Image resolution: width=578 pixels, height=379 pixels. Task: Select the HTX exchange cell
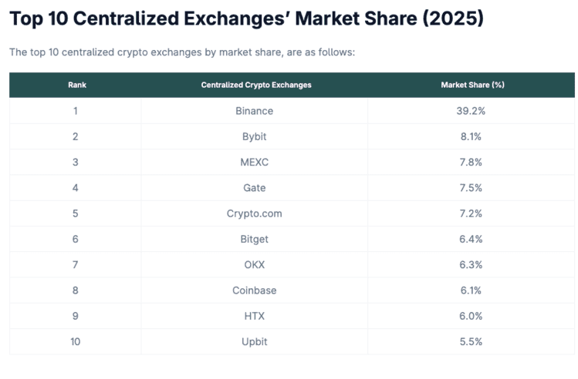click(x=255, y=316)
